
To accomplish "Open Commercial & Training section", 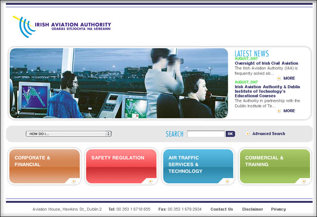I will pos(275,166).
